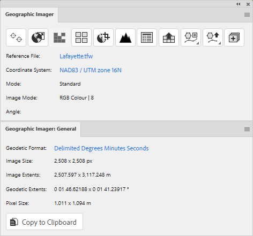Click the Export vectors hexagon arrow icon

pos(213,37)
